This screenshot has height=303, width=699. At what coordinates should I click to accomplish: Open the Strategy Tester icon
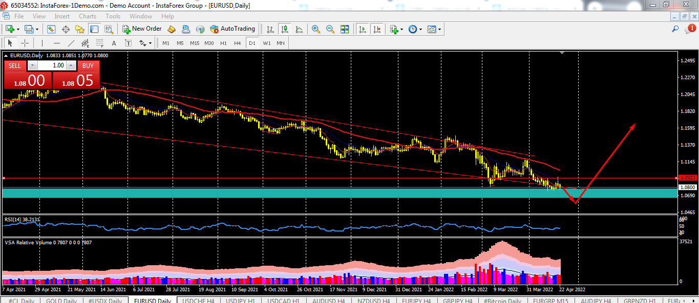click(109, 29)
